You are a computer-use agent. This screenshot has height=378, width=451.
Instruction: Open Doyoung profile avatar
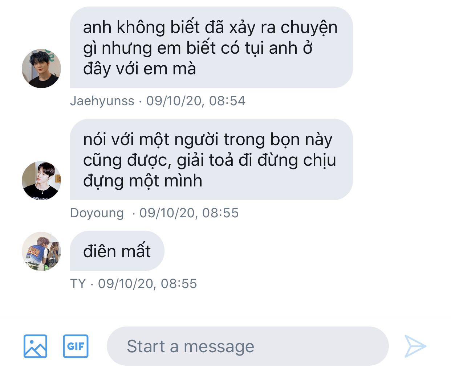[x=41, y=181]
